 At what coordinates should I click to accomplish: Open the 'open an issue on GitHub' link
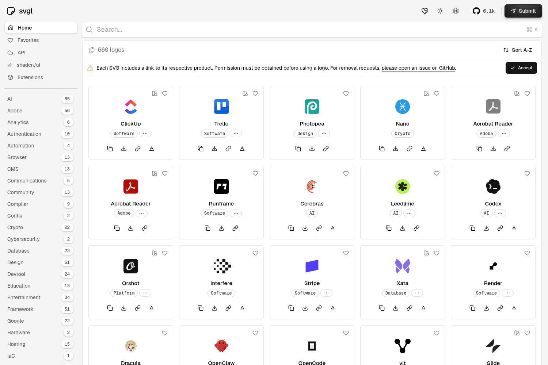(418, 68)
